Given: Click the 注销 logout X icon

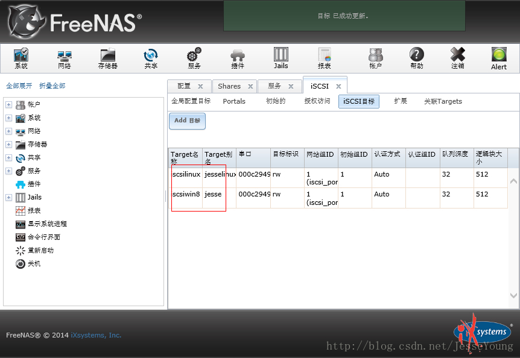Looking at the screenshot, I should click(458, 58).
